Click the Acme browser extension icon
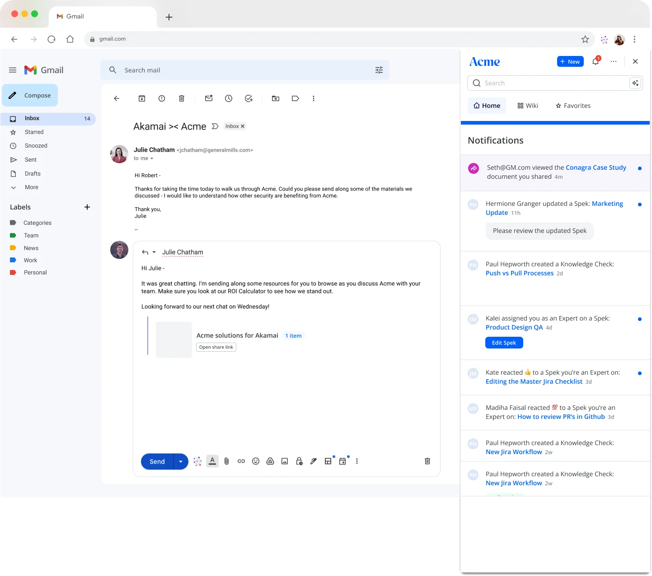This screenshot has height=576, width=652. click(x=604, y=40)
